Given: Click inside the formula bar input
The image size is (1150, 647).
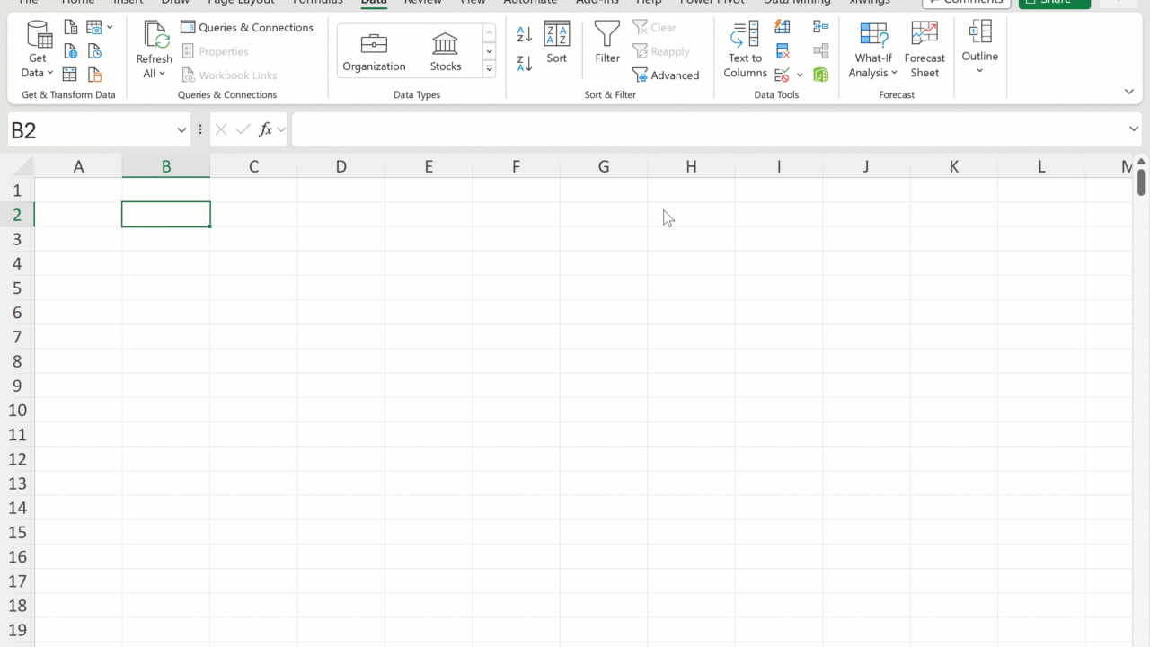Looking at the screenshot, I should pos(708,130).
